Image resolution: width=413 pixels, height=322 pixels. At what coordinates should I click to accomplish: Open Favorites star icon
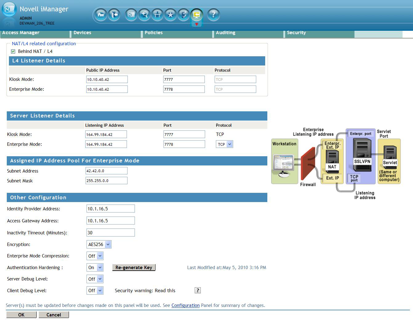pos(171,14)
